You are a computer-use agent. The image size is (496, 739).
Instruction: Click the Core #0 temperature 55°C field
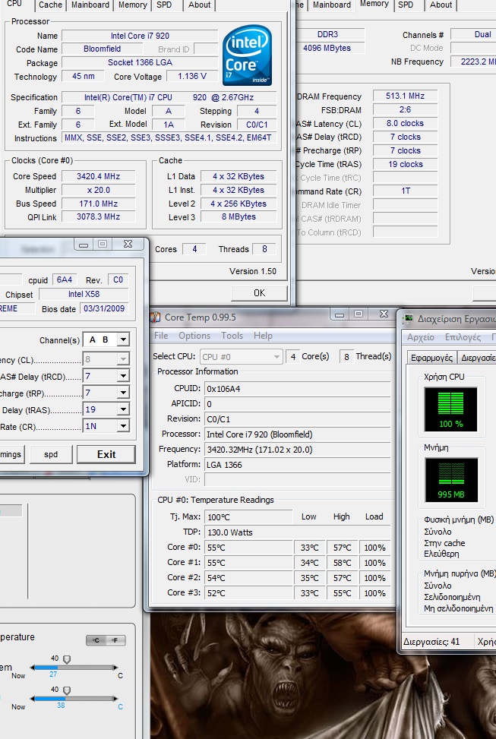point(248,548)
